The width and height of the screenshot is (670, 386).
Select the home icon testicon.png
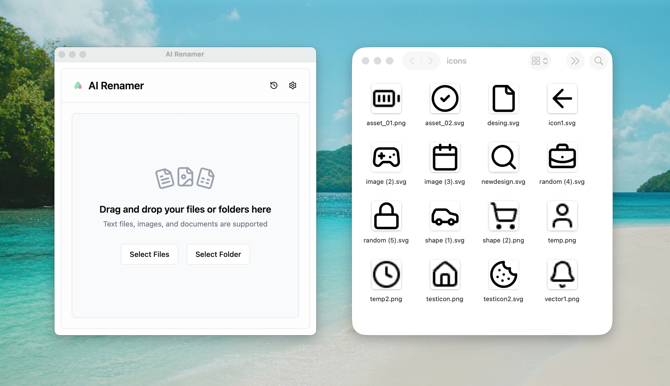pos(445,274)
